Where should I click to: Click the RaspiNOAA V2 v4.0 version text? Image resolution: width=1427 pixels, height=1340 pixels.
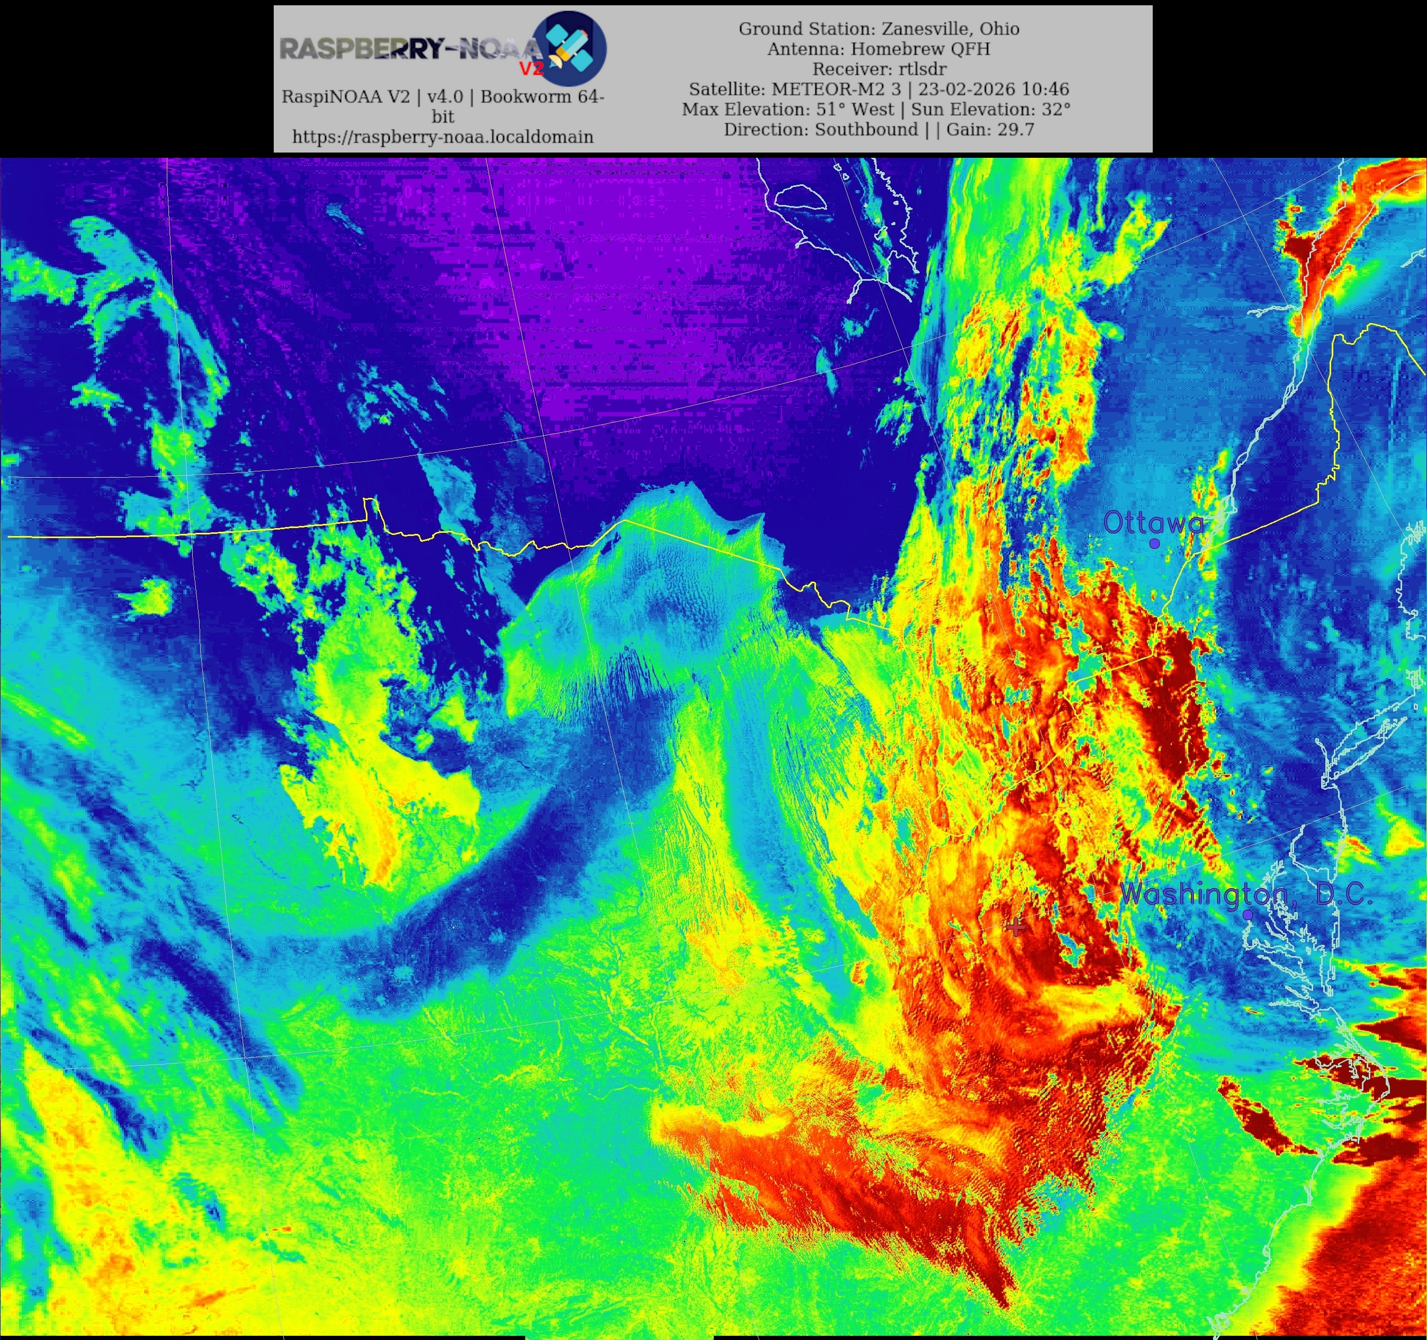click(443, 97)
